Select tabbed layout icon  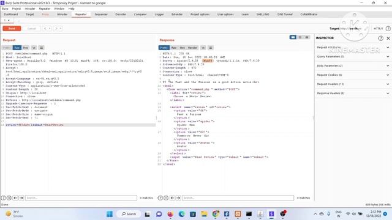pyautogui.click(x=307, y=37)
